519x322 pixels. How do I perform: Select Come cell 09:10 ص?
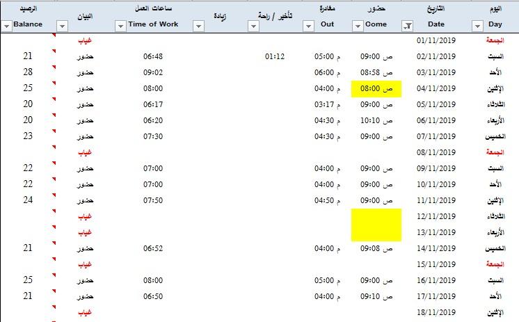[376, 296]
